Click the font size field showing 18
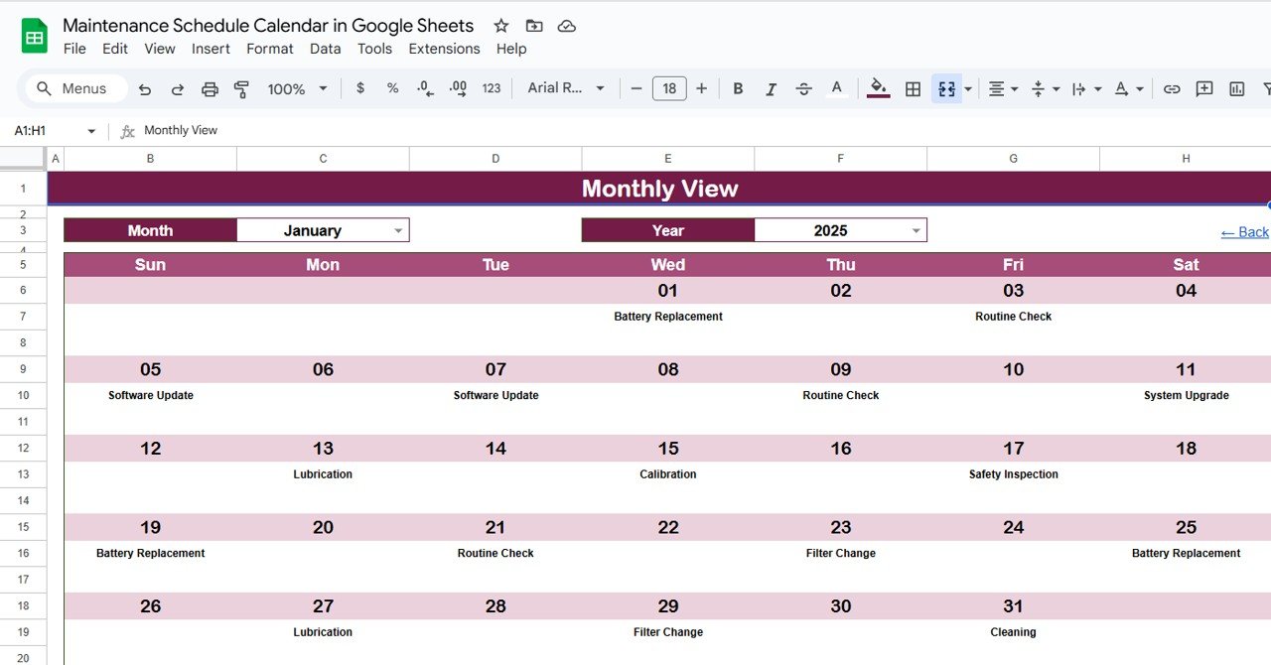 point(669,88)
